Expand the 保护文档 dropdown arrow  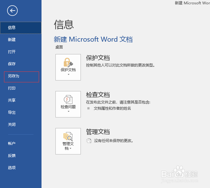point(68,75)
